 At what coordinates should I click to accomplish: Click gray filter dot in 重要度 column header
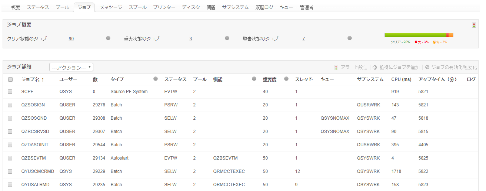tap(286, 79)
